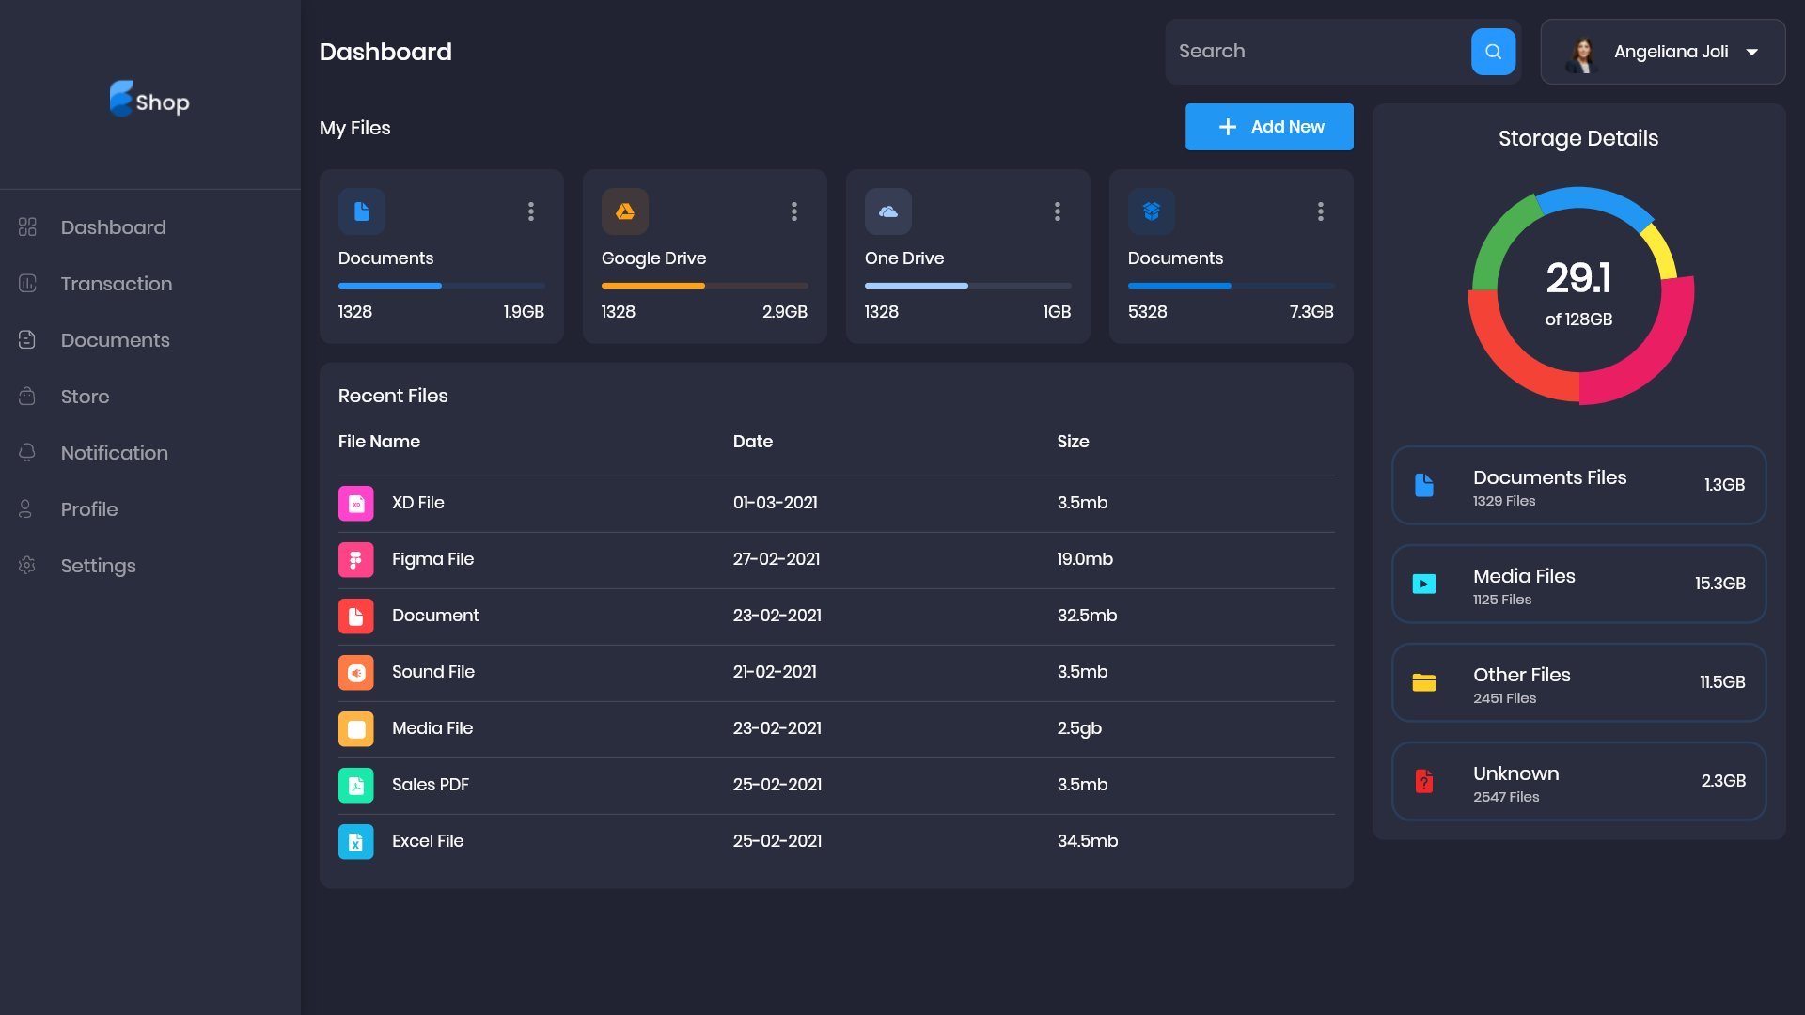Select the Unknown files red icon

pyautogui.click(x=1425, y=781)
